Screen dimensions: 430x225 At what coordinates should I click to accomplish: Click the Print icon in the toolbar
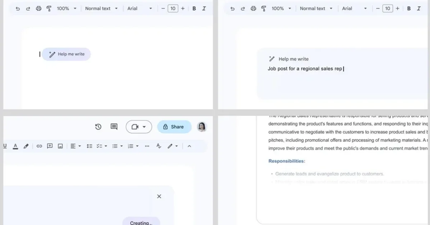click(39, 8)
